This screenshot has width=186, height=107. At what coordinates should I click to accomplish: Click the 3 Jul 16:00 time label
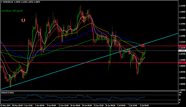[133, 105]
